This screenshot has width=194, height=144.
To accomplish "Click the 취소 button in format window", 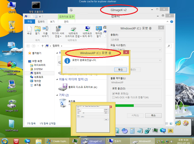I will point(153,115).
